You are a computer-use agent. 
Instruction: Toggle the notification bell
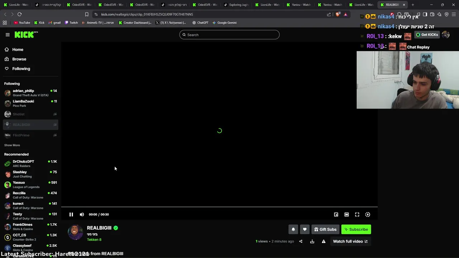click(293, 229)
